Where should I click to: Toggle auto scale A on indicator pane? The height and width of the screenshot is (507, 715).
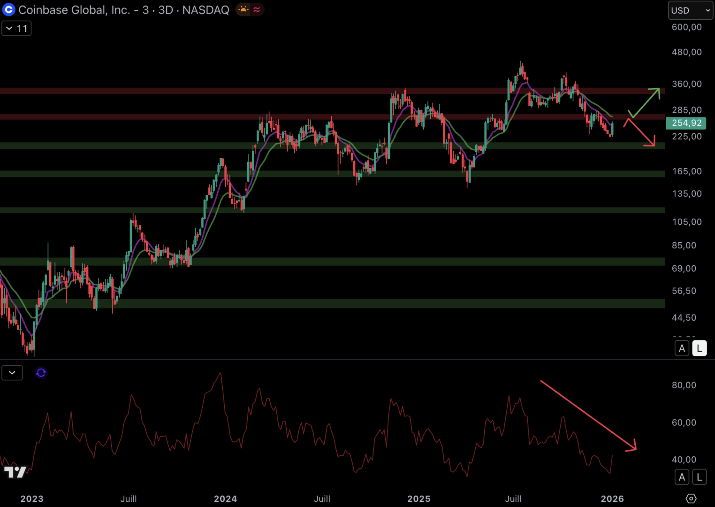pyautogui.click(x=682, y=477)
